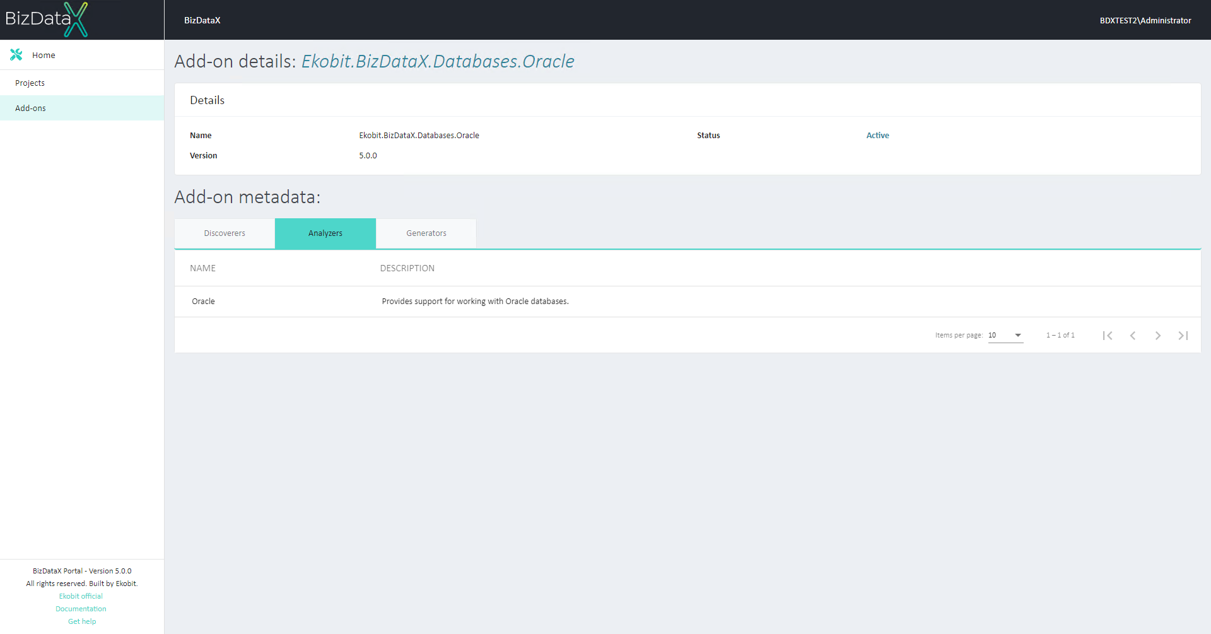
Task: Click the BDXTEST2\Administrator user name
Action: 1145,20
